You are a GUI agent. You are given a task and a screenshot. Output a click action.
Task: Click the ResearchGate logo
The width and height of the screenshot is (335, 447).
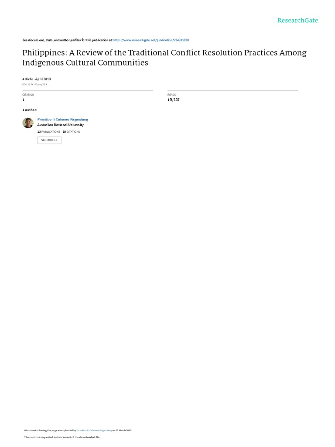tap(297, 21)
